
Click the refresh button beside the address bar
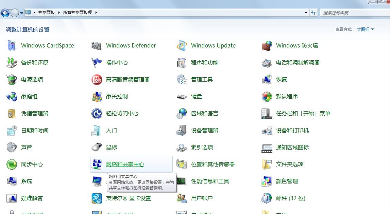[313, 13]
